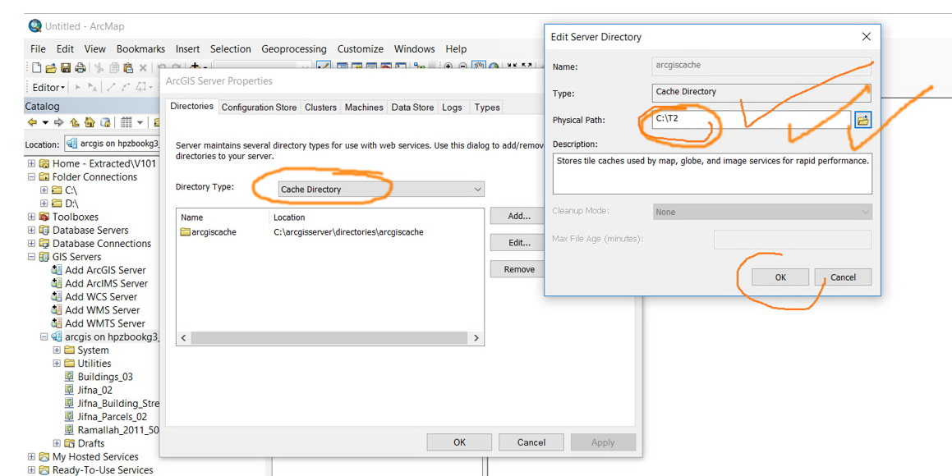Click Cancel in ArcGIS Server Properties dialog
The width and height of the screenshot is (952, 476).
[x=531, y=442]
